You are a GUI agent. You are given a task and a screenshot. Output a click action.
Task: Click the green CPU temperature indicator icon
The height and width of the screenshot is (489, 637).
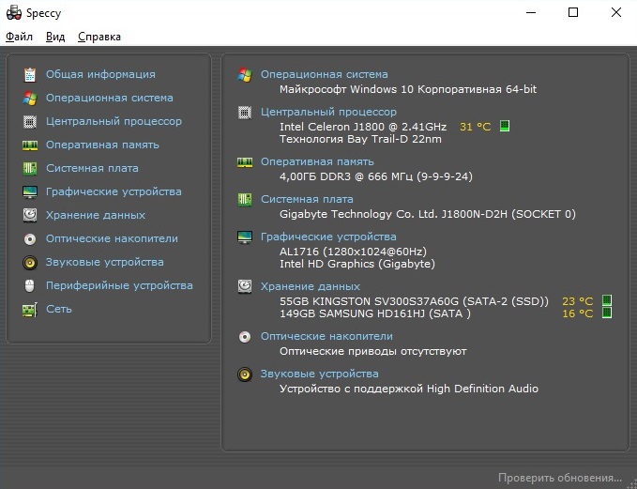coord(505,126)
